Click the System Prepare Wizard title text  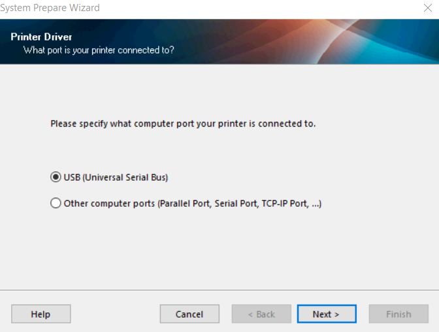coord(50,8)
